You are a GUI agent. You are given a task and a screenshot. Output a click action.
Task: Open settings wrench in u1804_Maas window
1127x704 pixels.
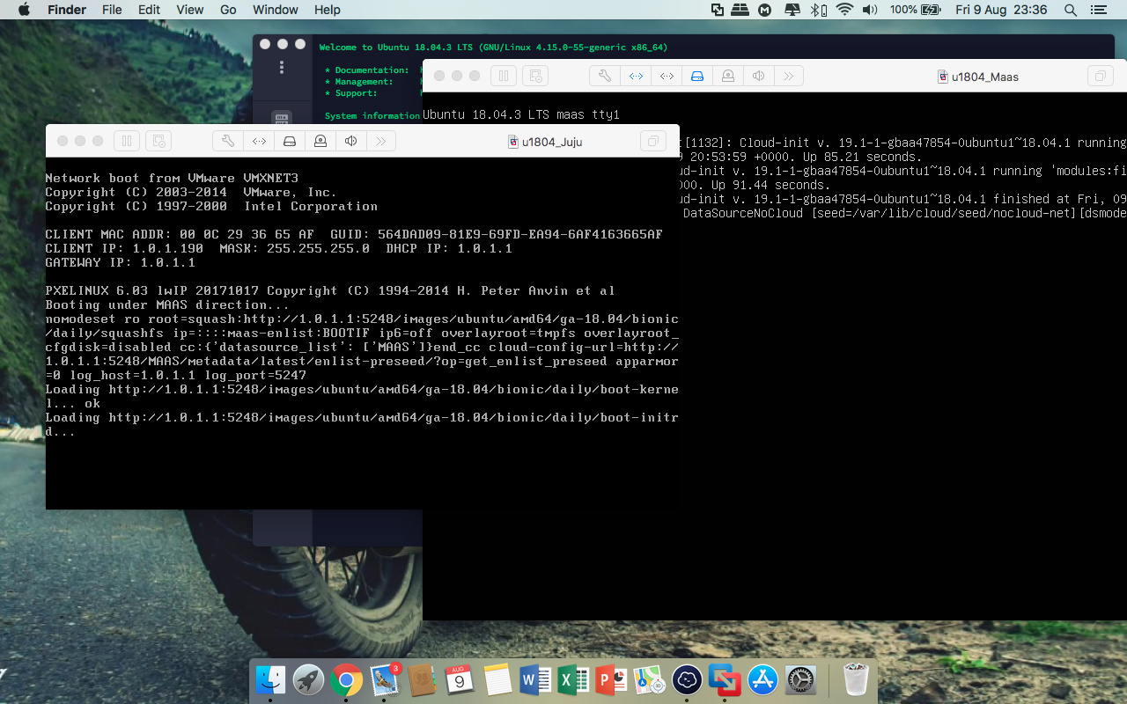605,77
